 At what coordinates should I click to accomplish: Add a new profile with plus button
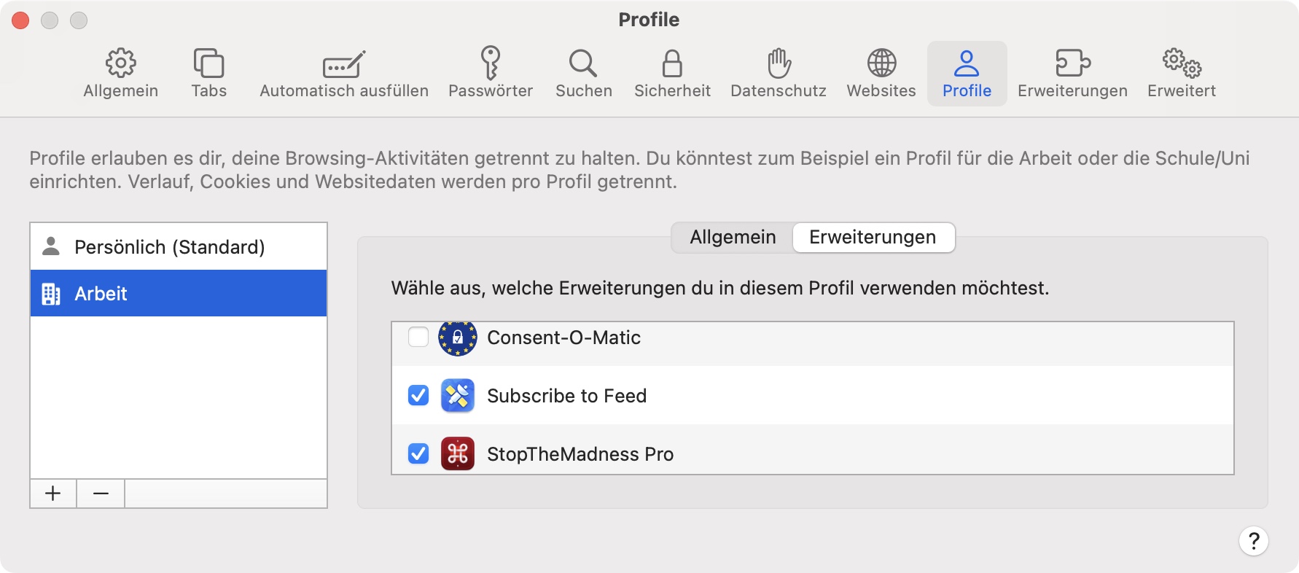53,494
